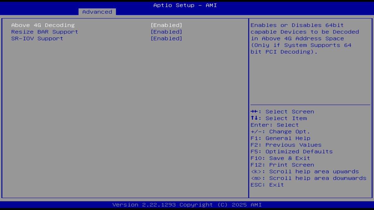Toggle SR-IOV Support state
Screen dimensions: 374x210
(167, 38)
